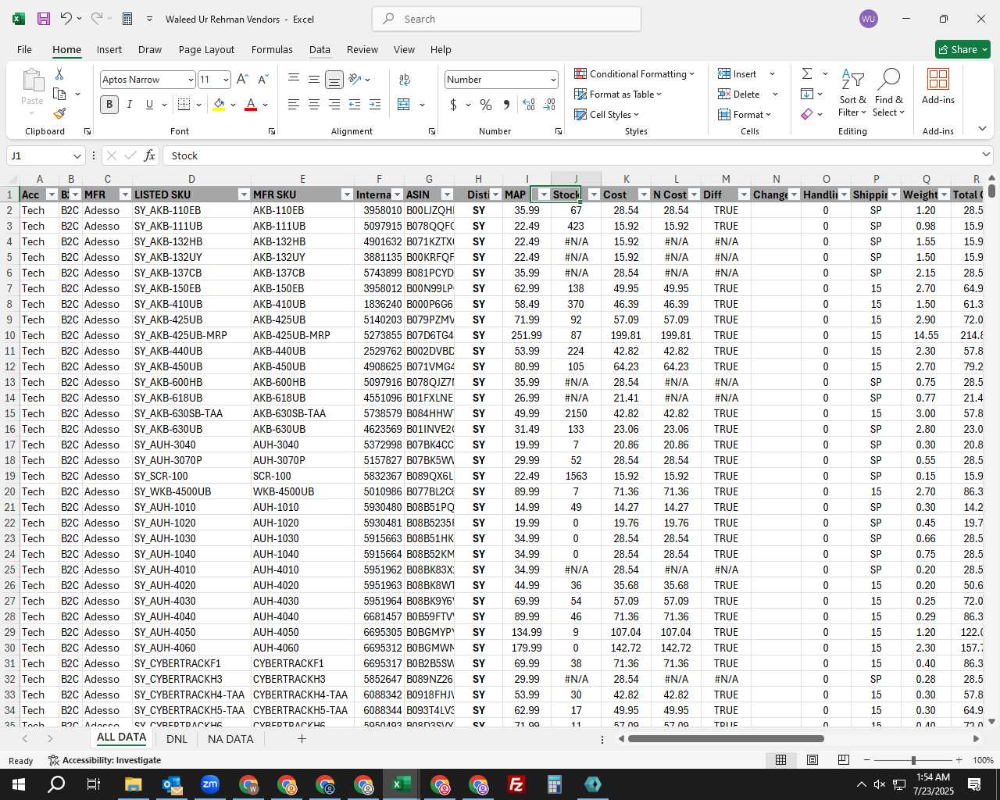Click Decrease Decimal button

[x=549, y=104]
